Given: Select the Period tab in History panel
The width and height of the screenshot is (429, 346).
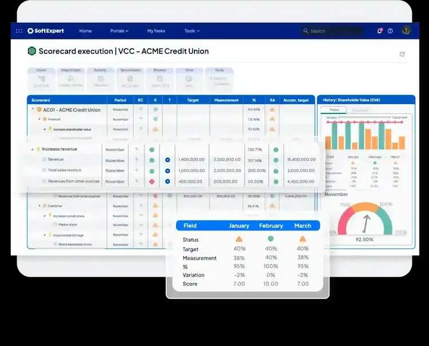Looking at the screenshot, I should 334,109.
